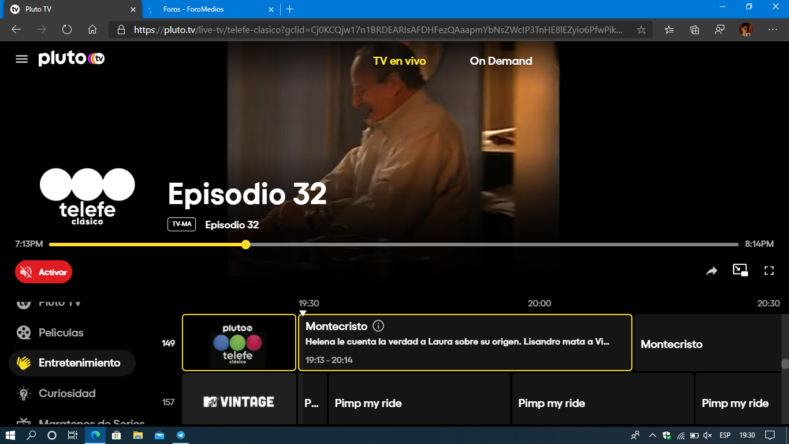Open Cortana from the taskbar
The height and width of the screenshot is (444, 789).
click(52, 435)
